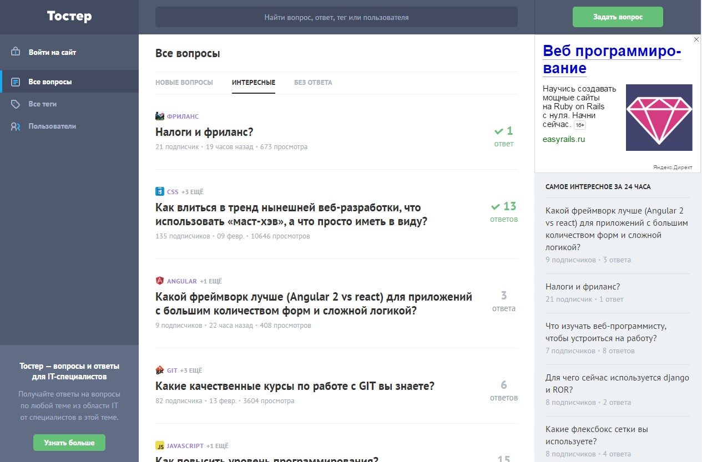Close the ad with the X icon

[696, 40]
